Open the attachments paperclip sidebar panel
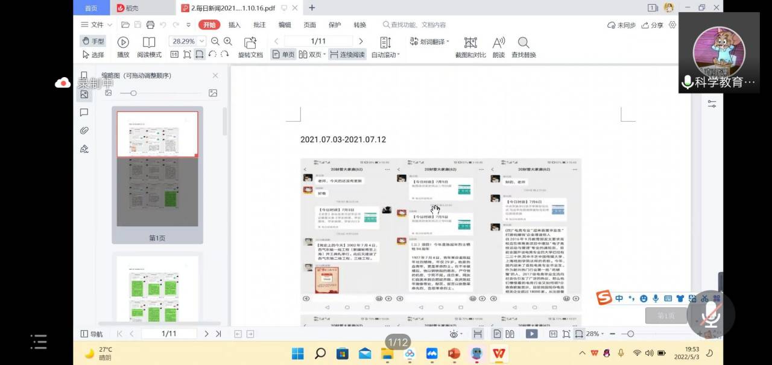Screen dimensions: 772x365 [84, 131]
